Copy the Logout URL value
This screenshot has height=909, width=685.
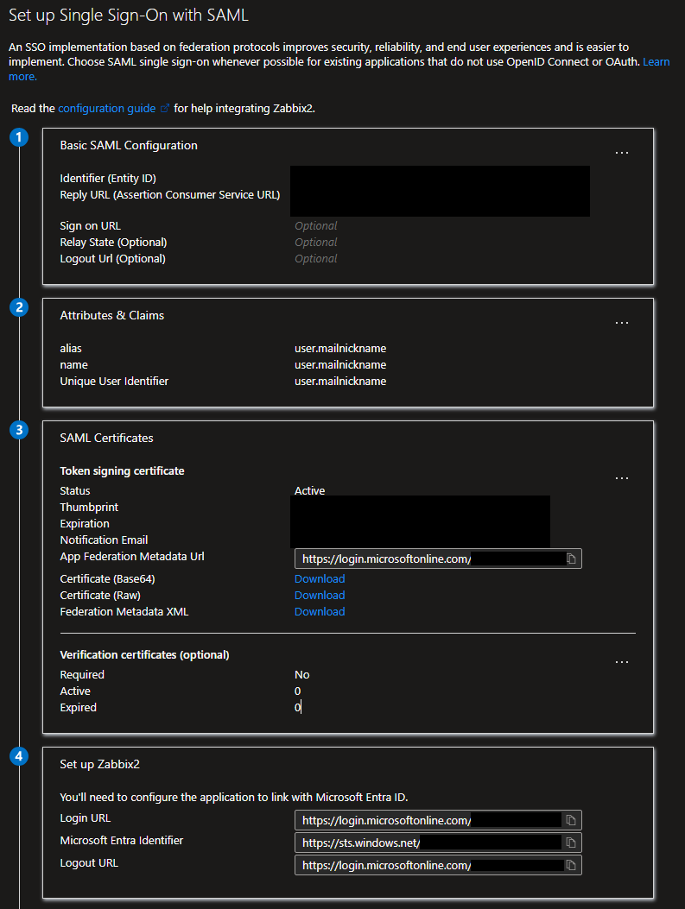coord(571,865)
